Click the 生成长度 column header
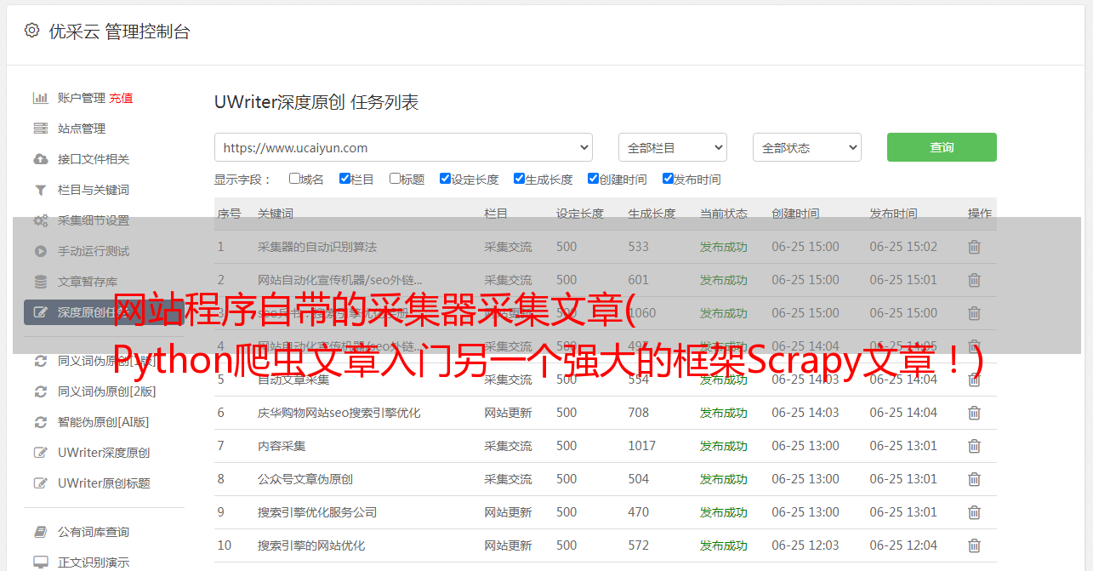1093x571 pixels. click(x=652, y=214)
